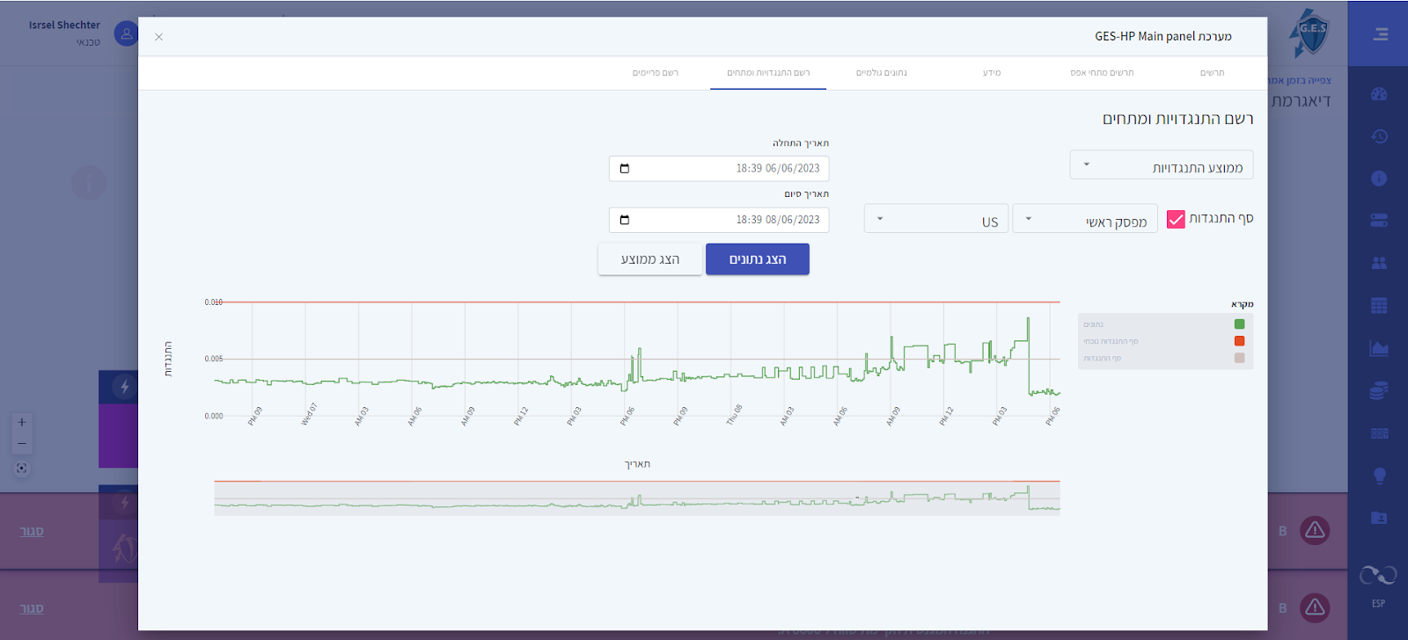1408x640 pixels.
Task: Close the GES-HP Main panel dialog
Action: pyautogui.click(x=158, y=37)
